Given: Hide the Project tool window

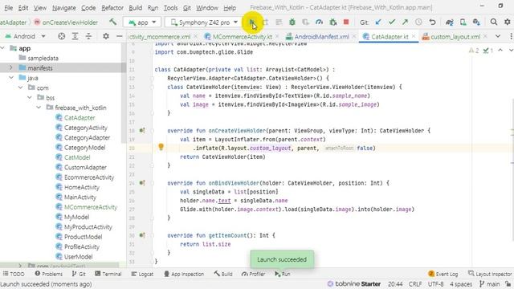Looking at the screenshot, I should click(x=120, y=36).
